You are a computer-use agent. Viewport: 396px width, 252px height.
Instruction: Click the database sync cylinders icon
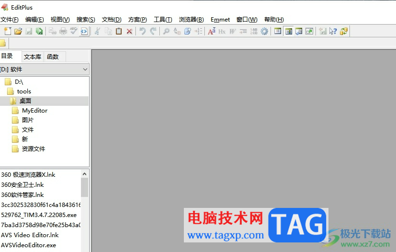(x=344, y=31)
